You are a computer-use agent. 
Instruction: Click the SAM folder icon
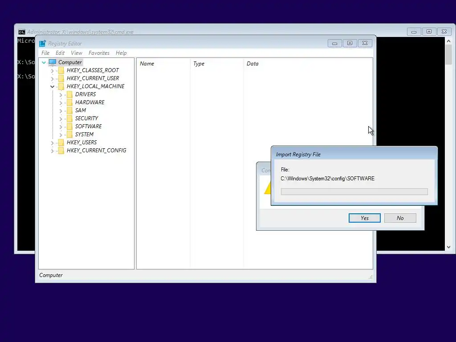(69, 110)
